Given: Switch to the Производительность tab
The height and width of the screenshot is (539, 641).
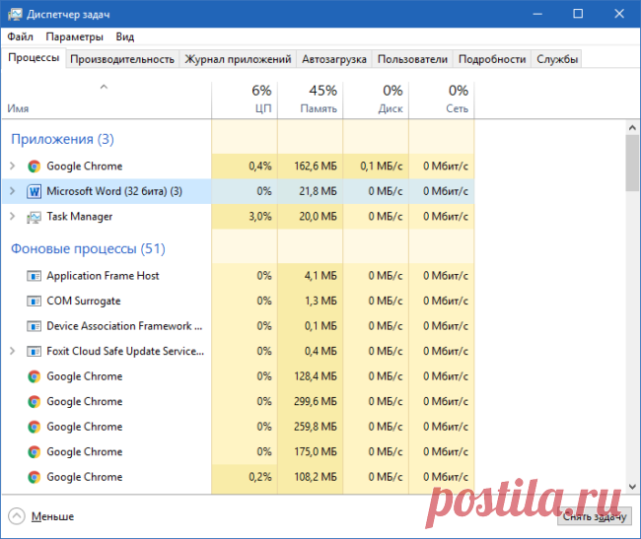Looking at the screenshot, I should (122, 59).
